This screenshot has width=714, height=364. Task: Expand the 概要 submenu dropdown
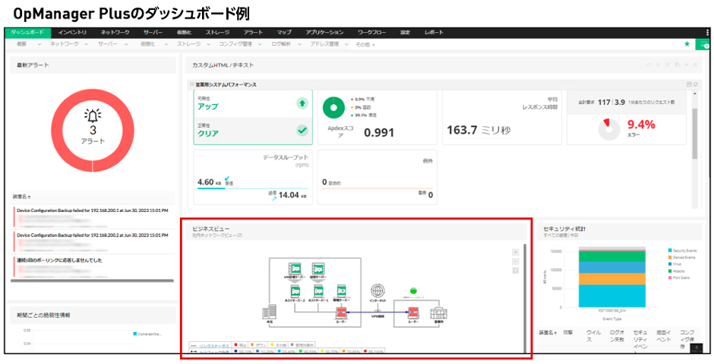click(x=39, y=44)
